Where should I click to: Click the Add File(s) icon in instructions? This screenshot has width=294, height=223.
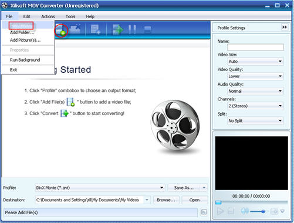point(70,102)
